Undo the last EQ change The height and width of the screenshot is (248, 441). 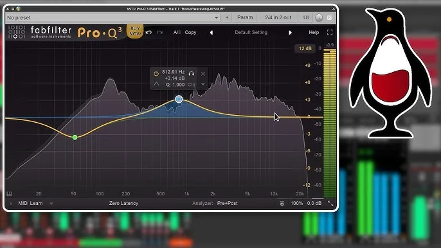coord(148,32)
